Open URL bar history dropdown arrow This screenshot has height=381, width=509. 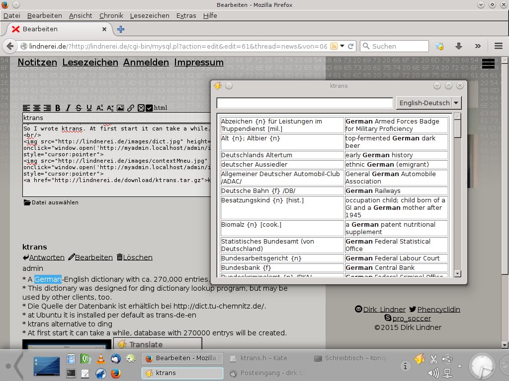342,46
